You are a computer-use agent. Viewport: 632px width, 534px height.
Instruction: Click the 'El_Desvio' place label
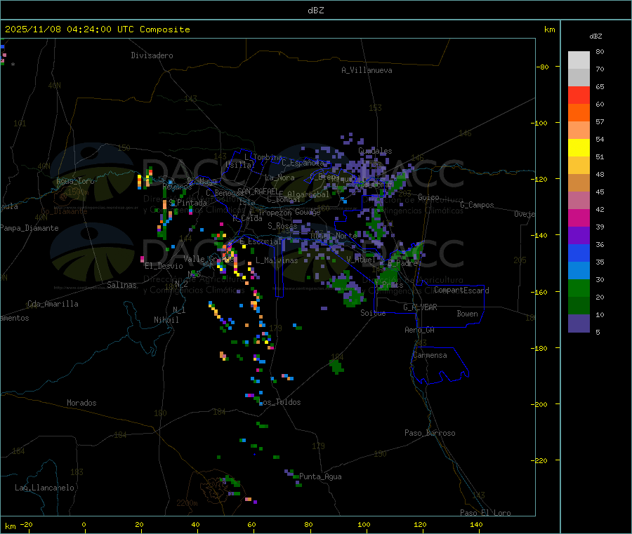click(164, 266)
